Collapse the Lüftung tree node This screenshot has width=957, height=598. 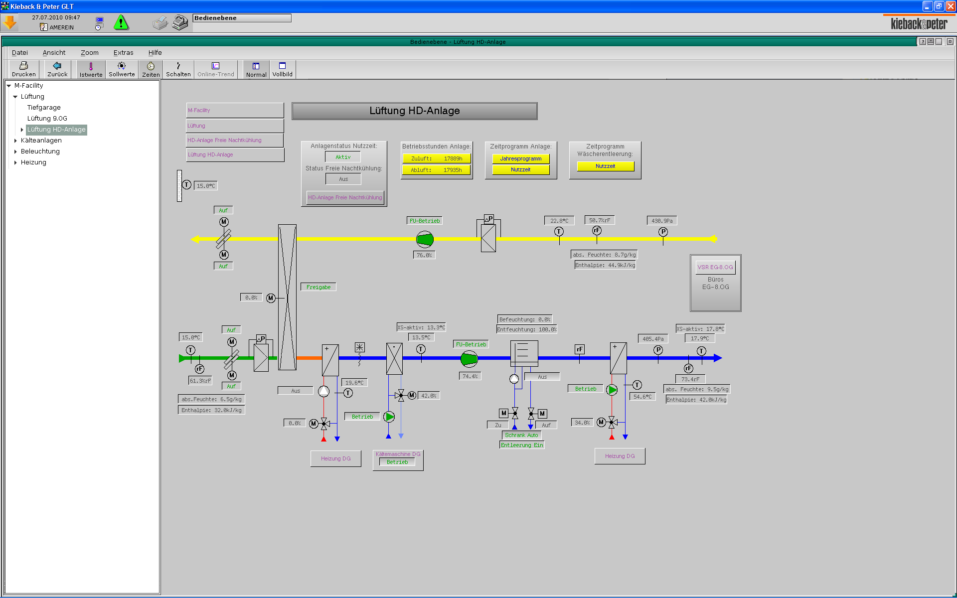click(15, 97)
